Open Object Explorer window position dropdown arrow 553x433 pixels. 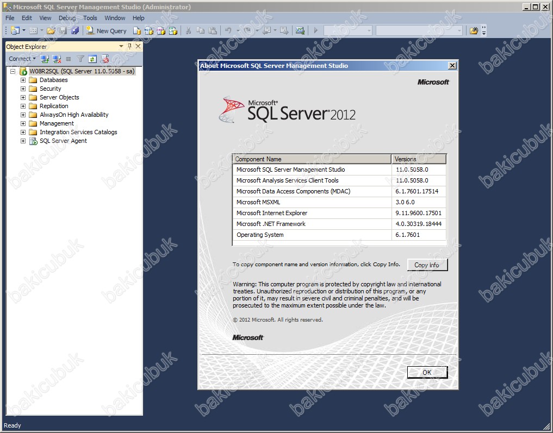121,46
